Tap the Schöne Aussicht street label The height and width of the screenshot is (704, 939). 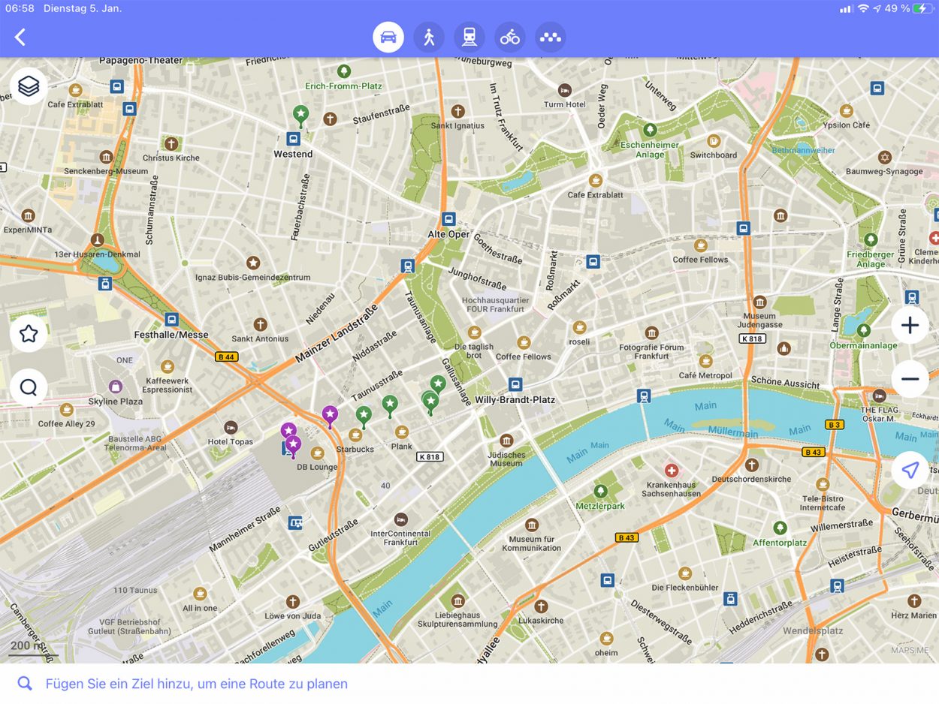785,382
